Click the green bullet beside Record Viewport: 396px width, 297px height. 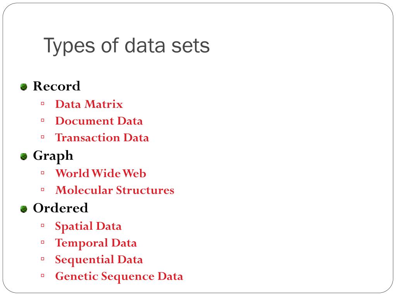pyautogui.click(x=24, y=87)
